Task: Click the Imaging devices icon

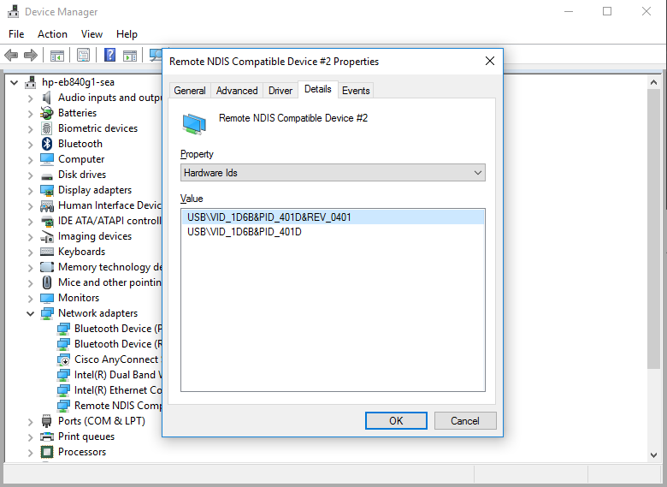Action: tap(47, 236)
